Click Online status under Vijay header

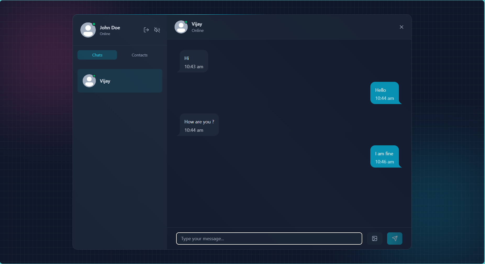click(x=198, y=31)
